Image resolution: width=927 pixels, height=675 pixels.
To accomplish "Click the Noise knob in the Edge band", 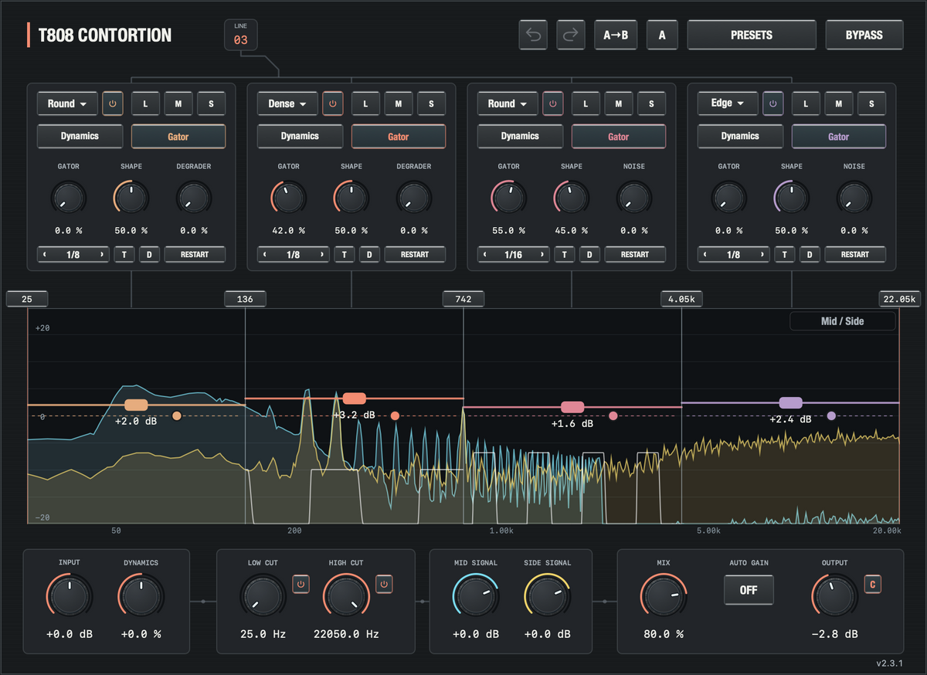I will click(x=854, y=198).
